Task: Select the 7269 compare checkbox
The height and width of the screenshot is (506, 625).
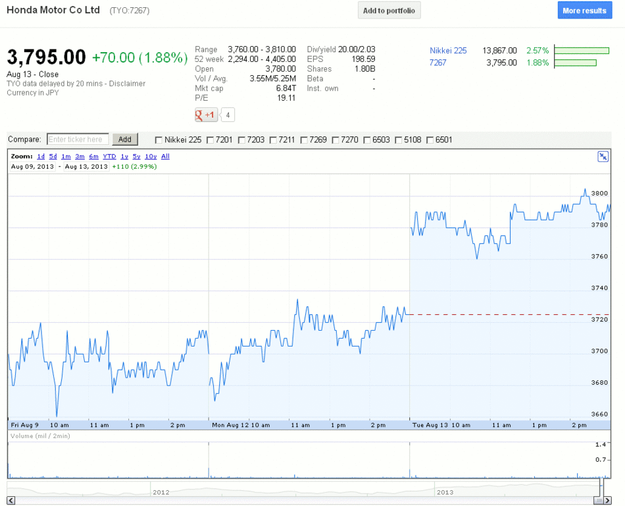Action: (x=304, y=140)
